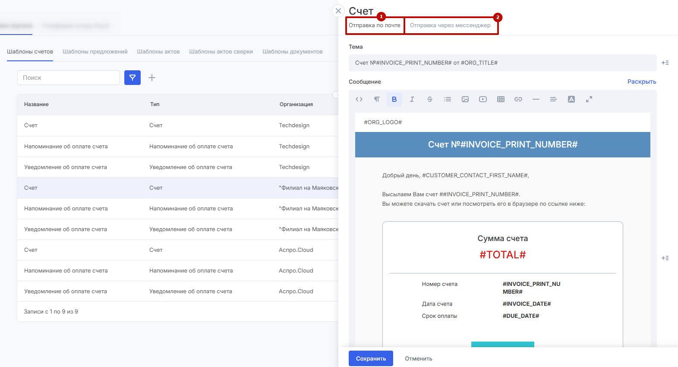Switch to the Отправка через мессенджер tab
Viewport: 678px width, 367px height.
click(x=450, y=25)
